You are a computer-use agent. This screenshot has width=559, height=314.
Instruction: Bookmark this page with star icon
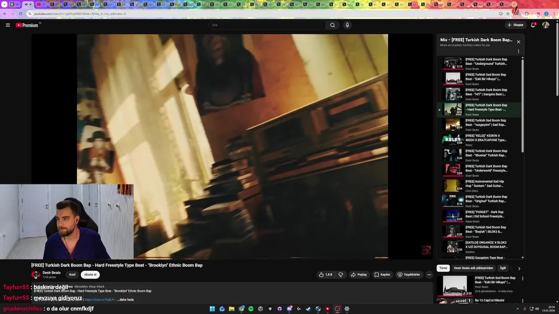click(508, 14)
